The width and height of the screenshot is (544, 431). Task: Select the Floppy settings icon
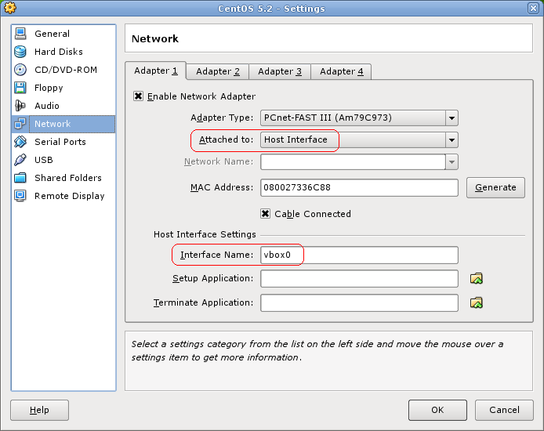coord(20,88)
